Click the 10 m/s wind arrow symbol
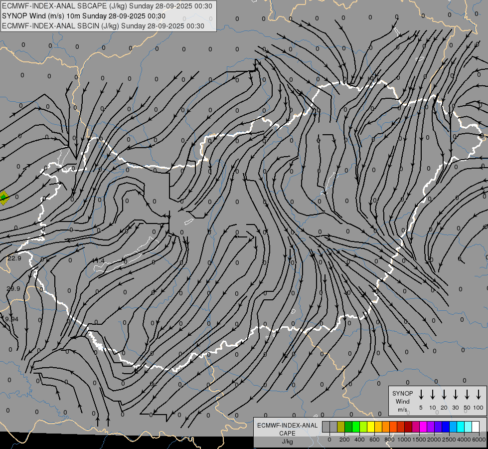The image size is (488, 449). pyautogui.click(x=433, y=395)
